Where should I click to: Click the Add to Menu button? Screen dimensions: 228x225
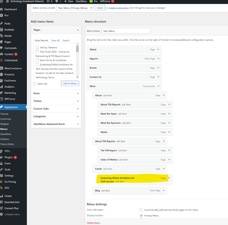point(70,84)
